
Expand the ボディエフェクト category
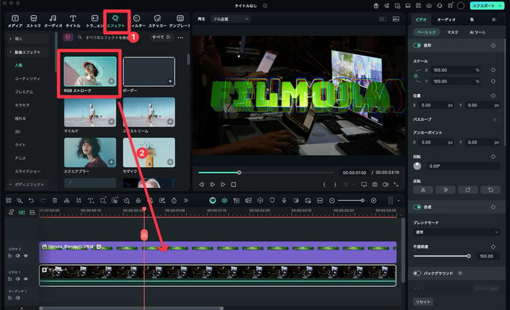[28, 185]
